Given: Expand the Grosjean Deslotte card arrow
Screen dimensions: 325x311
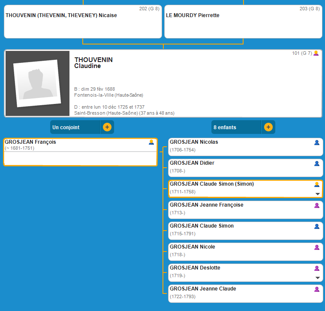Looking at the screenshot, I should pos(318,278).
